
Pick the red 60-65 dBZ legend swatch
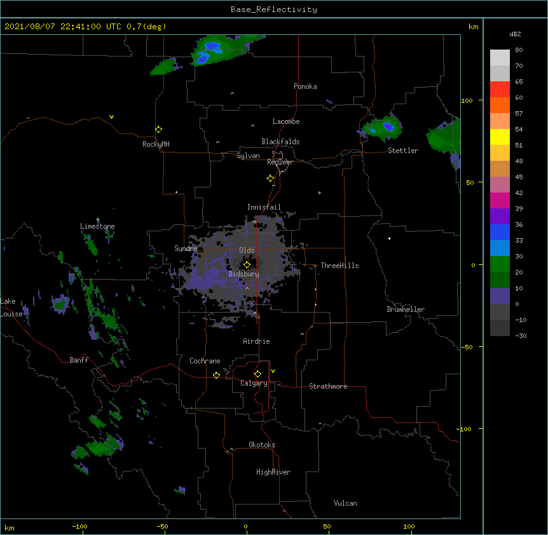[500, 90]
